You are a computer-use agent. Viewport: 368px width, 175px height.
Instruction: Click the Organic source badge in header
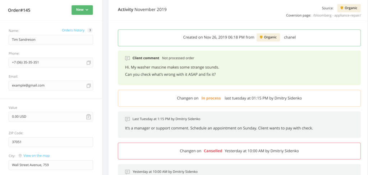[x=349, y=8]
